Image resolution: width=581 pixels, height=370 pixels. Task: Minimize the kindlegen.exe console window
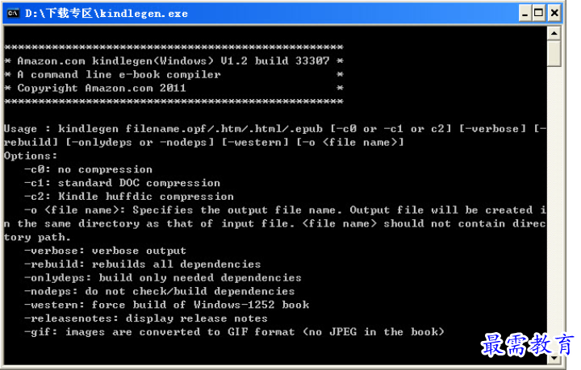pyautogui.click(x=525, y=14)
